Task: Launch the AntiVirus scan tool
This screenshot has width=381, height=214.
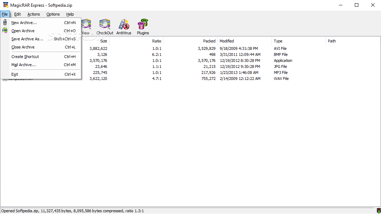Action: (x=124, y=27)
